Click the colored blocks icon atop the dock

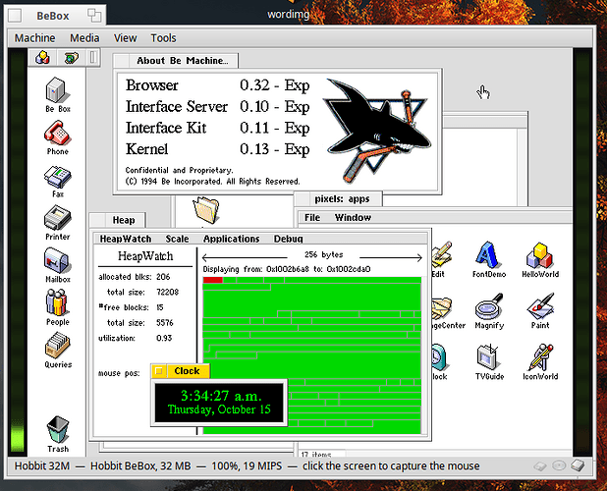(x=42, y=58)
